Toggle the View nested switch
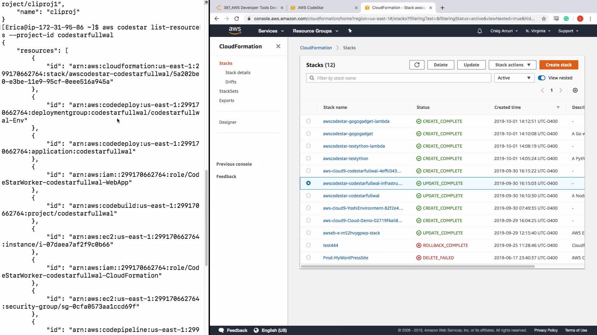This screenshot has width=597, height=335. click(x=541, y=78)
